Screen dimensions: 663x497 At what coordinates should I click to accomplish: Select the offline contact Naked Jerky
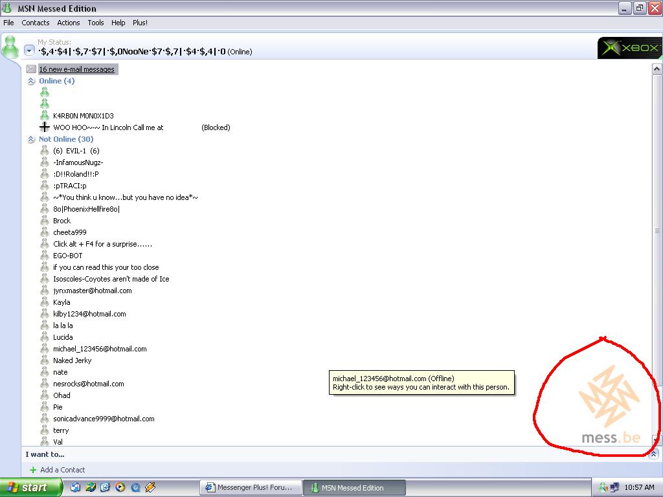tap(72, 360)
